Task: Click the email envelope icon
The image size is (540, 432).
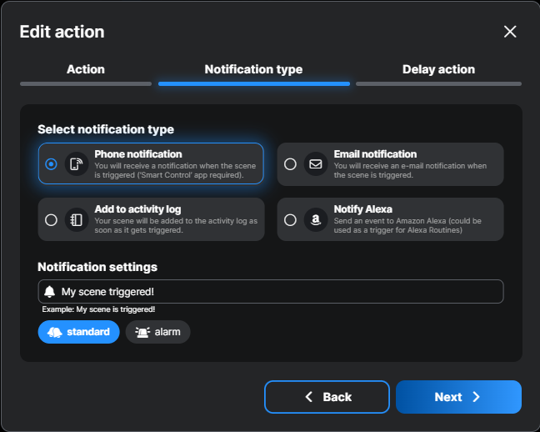Action: tap(316, 164)
